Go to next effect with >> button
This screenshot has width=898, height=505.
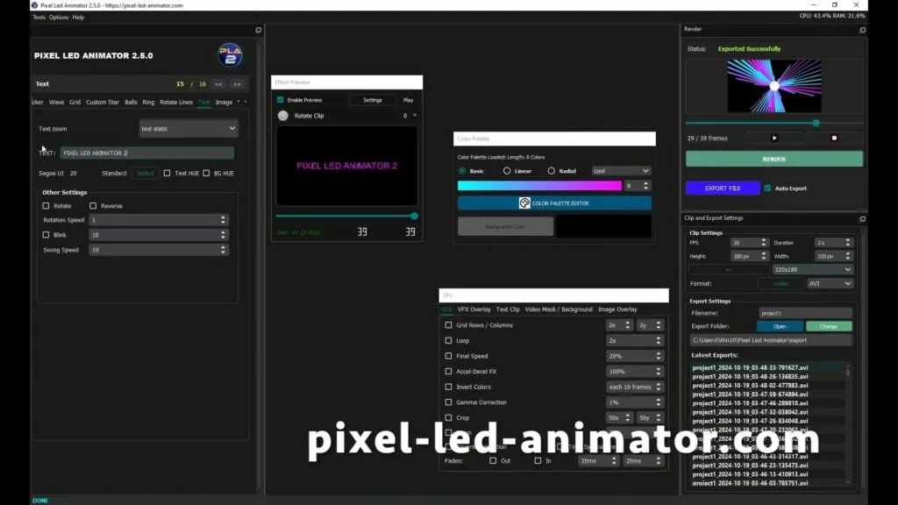(237, 84)
